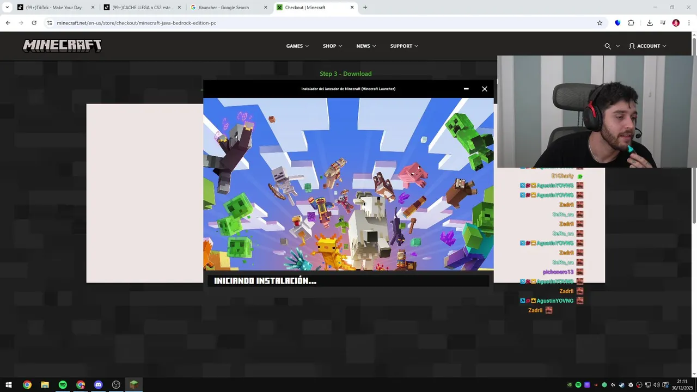Viewport: 697px width, 392px height.
Task: Open the SHOP dropdown menu
Action: (x=332, y=46)
